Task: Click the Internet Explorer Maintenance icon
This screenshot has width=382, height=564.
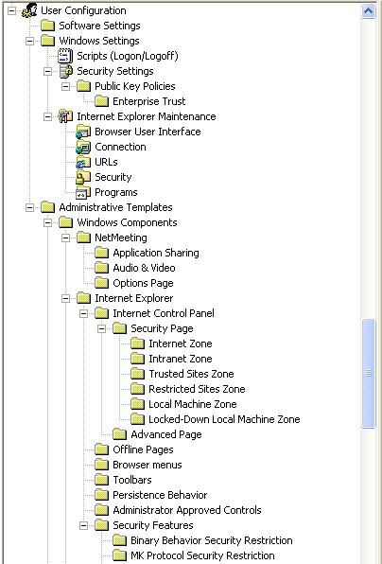Action: [65, 116]
